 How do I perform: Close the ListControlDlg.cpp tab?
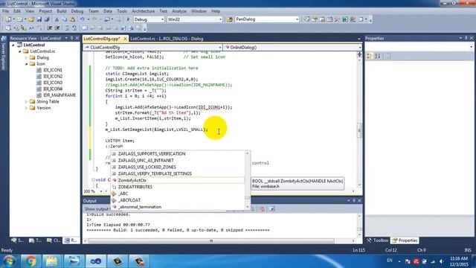(125, 39)
